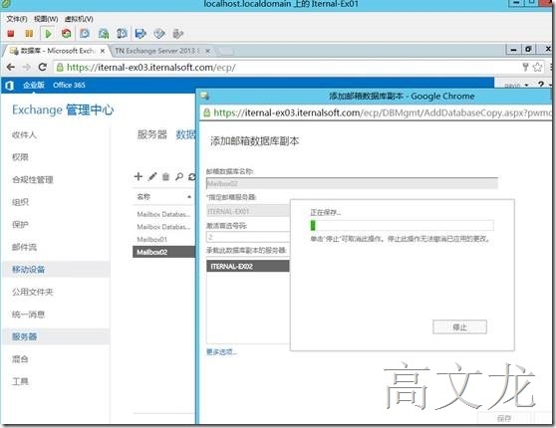Image resolution: width=556 pixels, height=428 pixels.
Task: Click the 邮箱数据库名称 Mailbox02 field
Action: coord(352,183)
